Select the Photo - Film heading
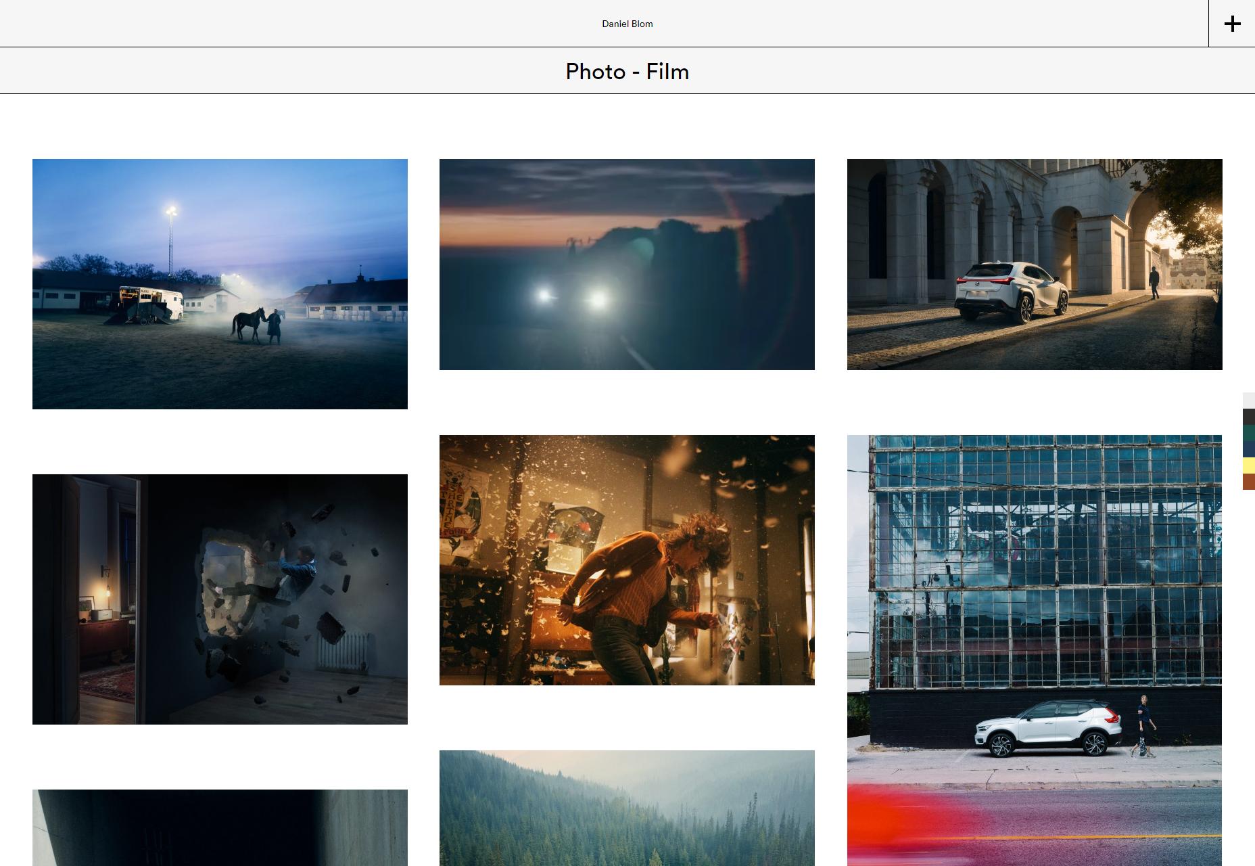The width and height of the screenshot is (1255, 866). click(x=627, y=71)
